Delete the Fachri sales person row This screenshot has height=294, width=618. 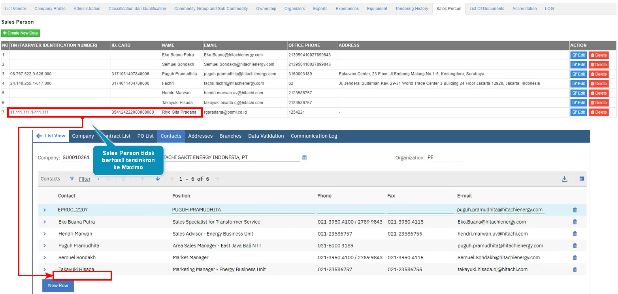(598, 84)
